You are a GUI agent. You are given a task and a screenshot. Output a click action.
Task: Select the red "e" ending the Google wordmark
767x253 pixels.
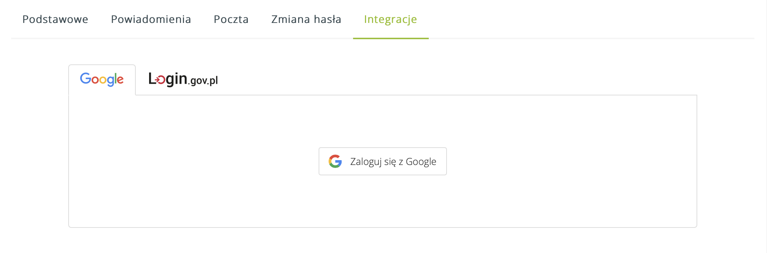120,80
